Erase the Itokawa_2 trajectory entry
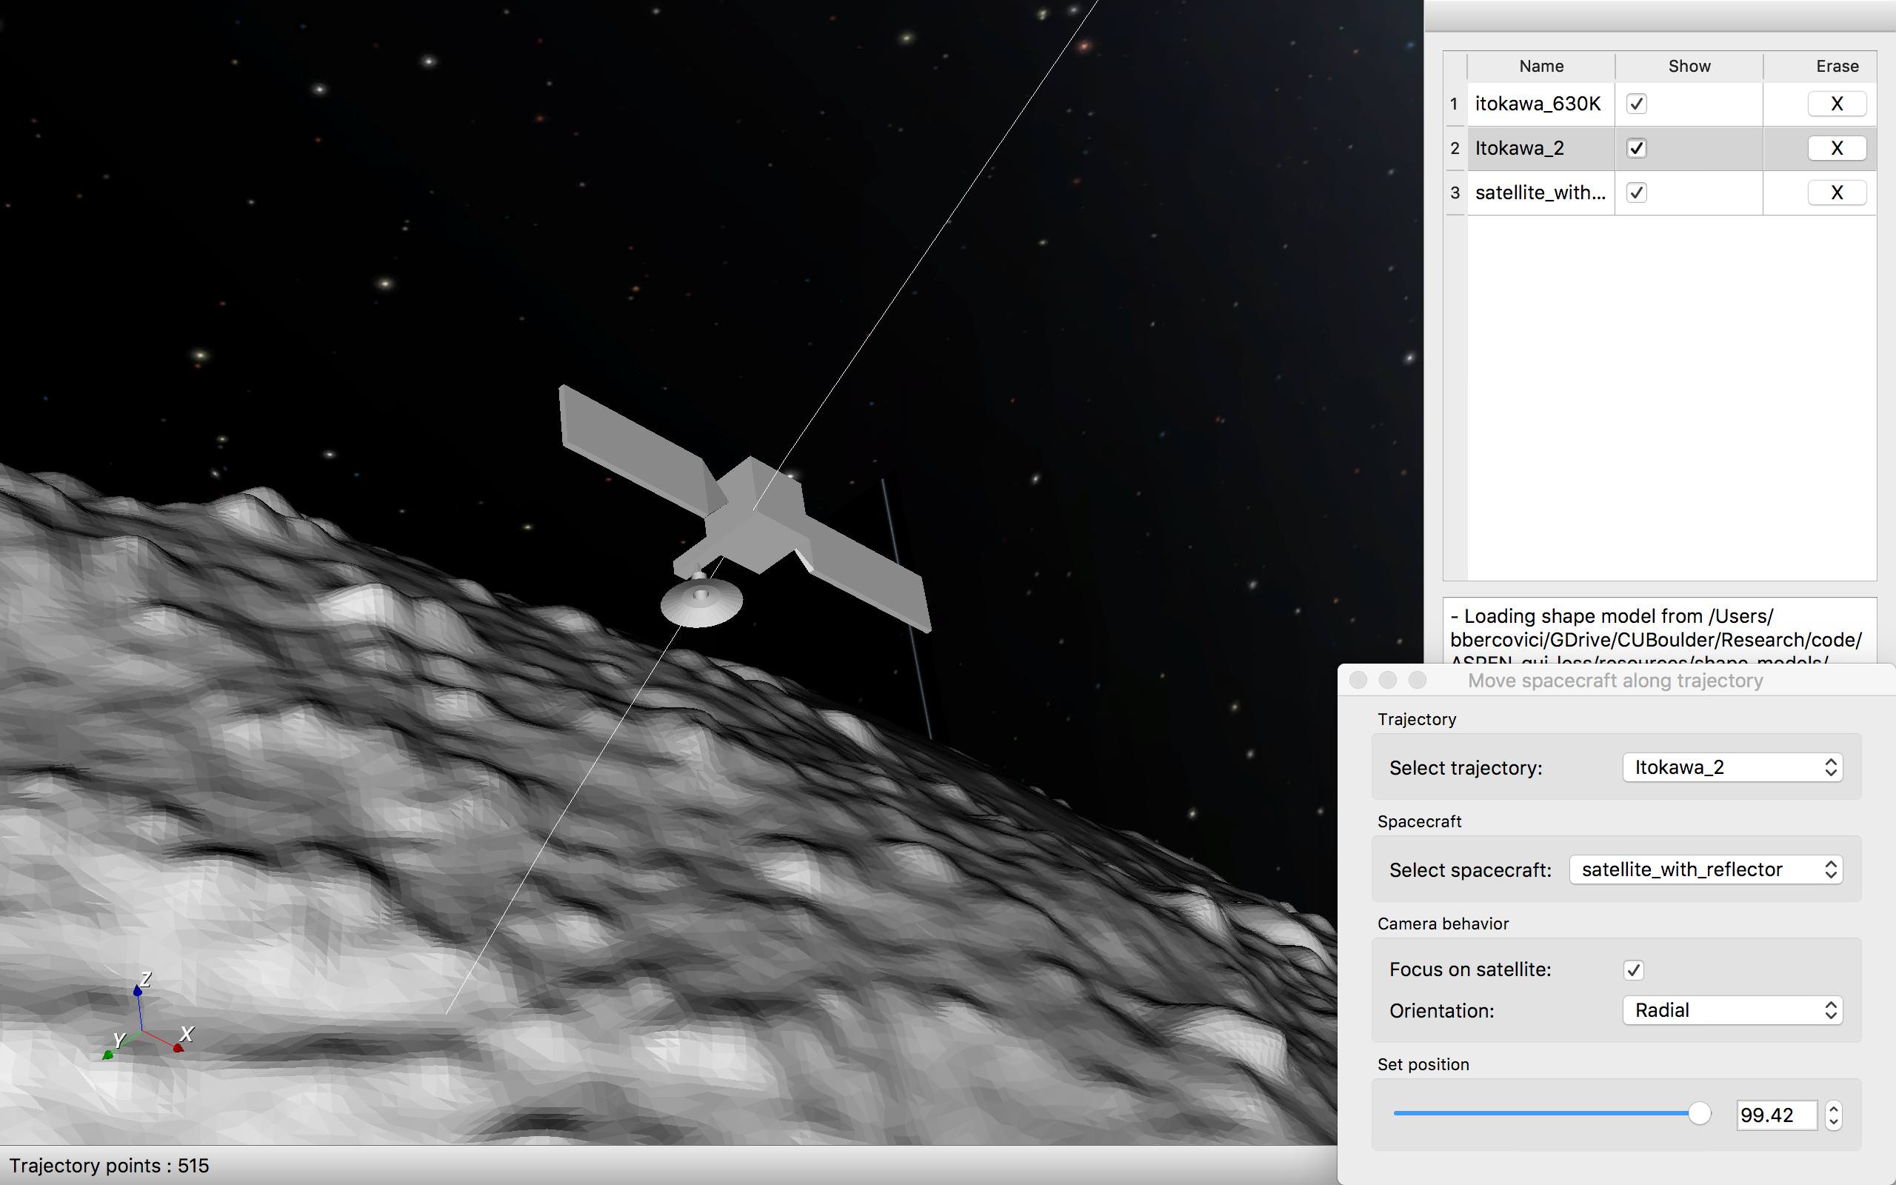Screen dimensions: 1896x1185 [1836, 148]
